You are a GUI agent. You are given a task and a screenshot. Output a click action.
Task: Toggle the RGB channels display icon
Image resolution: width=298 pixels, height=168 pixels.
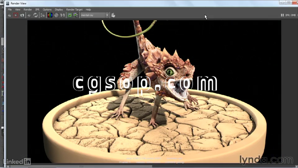50,15
